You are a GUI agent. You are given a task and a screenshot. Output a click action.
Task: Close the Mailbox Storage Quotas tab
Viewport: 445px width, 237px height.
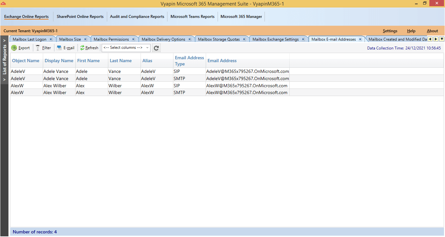(244, 39)
